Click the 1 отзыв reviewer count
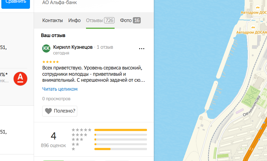 click(105, 47)
